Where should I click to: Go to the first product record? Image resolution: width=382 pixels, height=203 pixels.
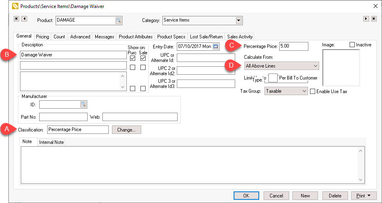coord(16,19)
